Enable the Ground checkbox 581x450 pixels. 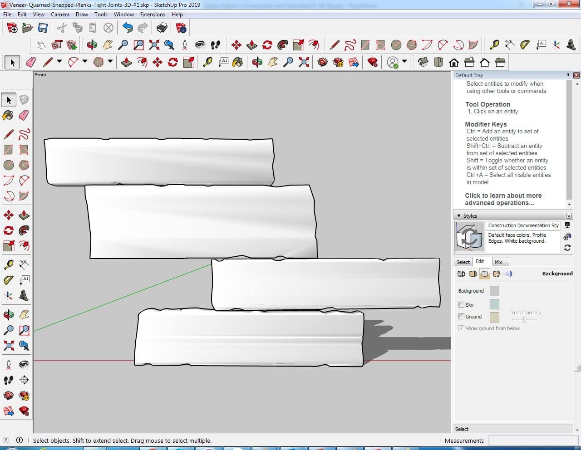click(461, 317)
